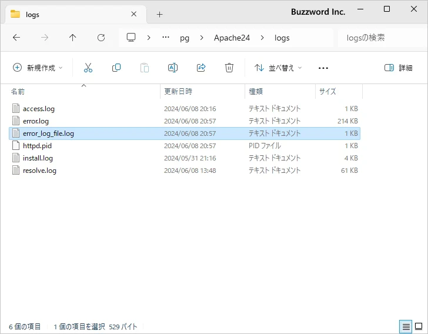Screen dimensions: 428x334
Task: Select the httpd.pid file
Action: pyautogui.click(x=38, y=146)
